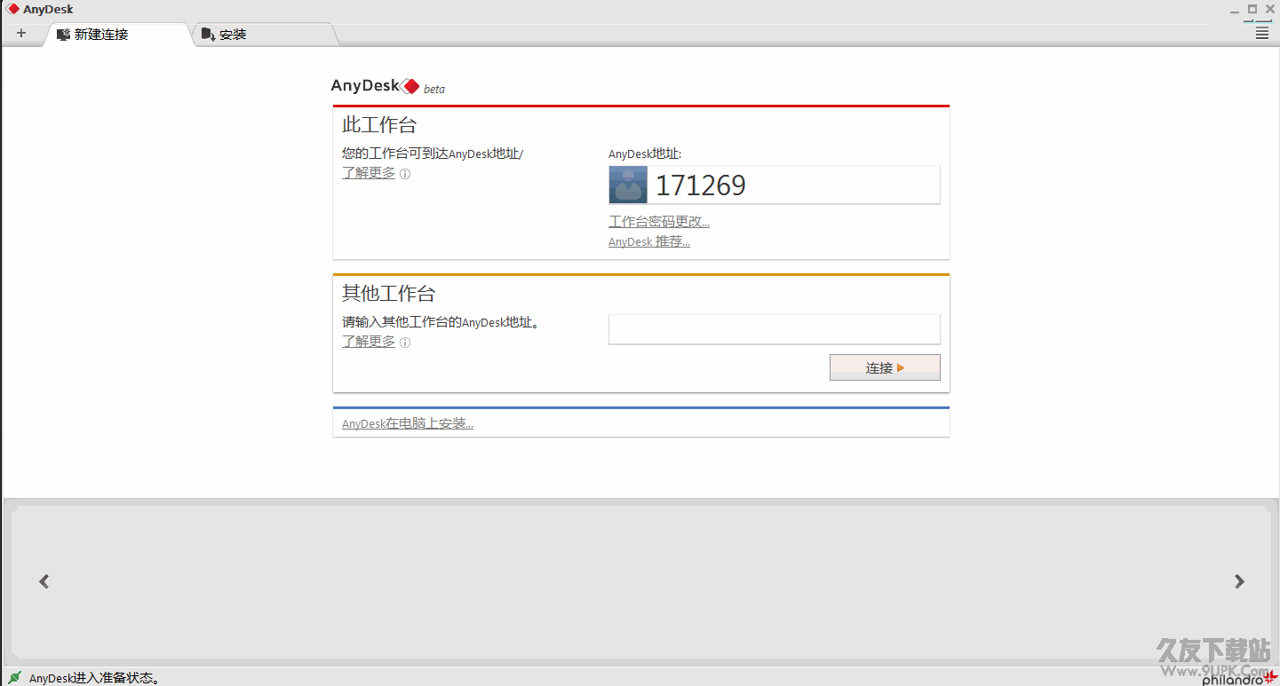Click the 连接 connect button
Screen dimensions: 1280x686
tap(885, 367)
